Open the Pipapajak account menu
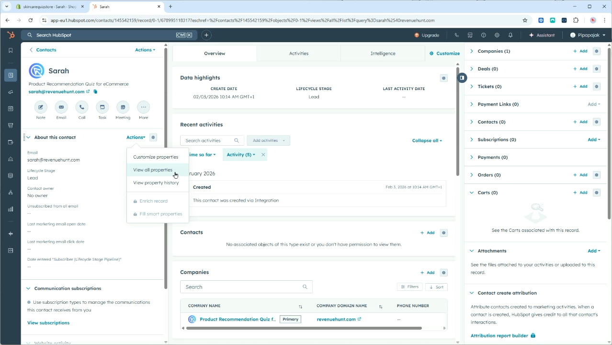The width and height of the screenshot is (612, 345). (587, 34)
